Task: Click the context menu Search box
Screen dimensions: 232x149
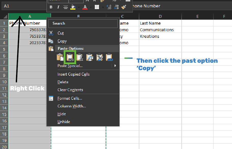Action: tap(83, 23)
